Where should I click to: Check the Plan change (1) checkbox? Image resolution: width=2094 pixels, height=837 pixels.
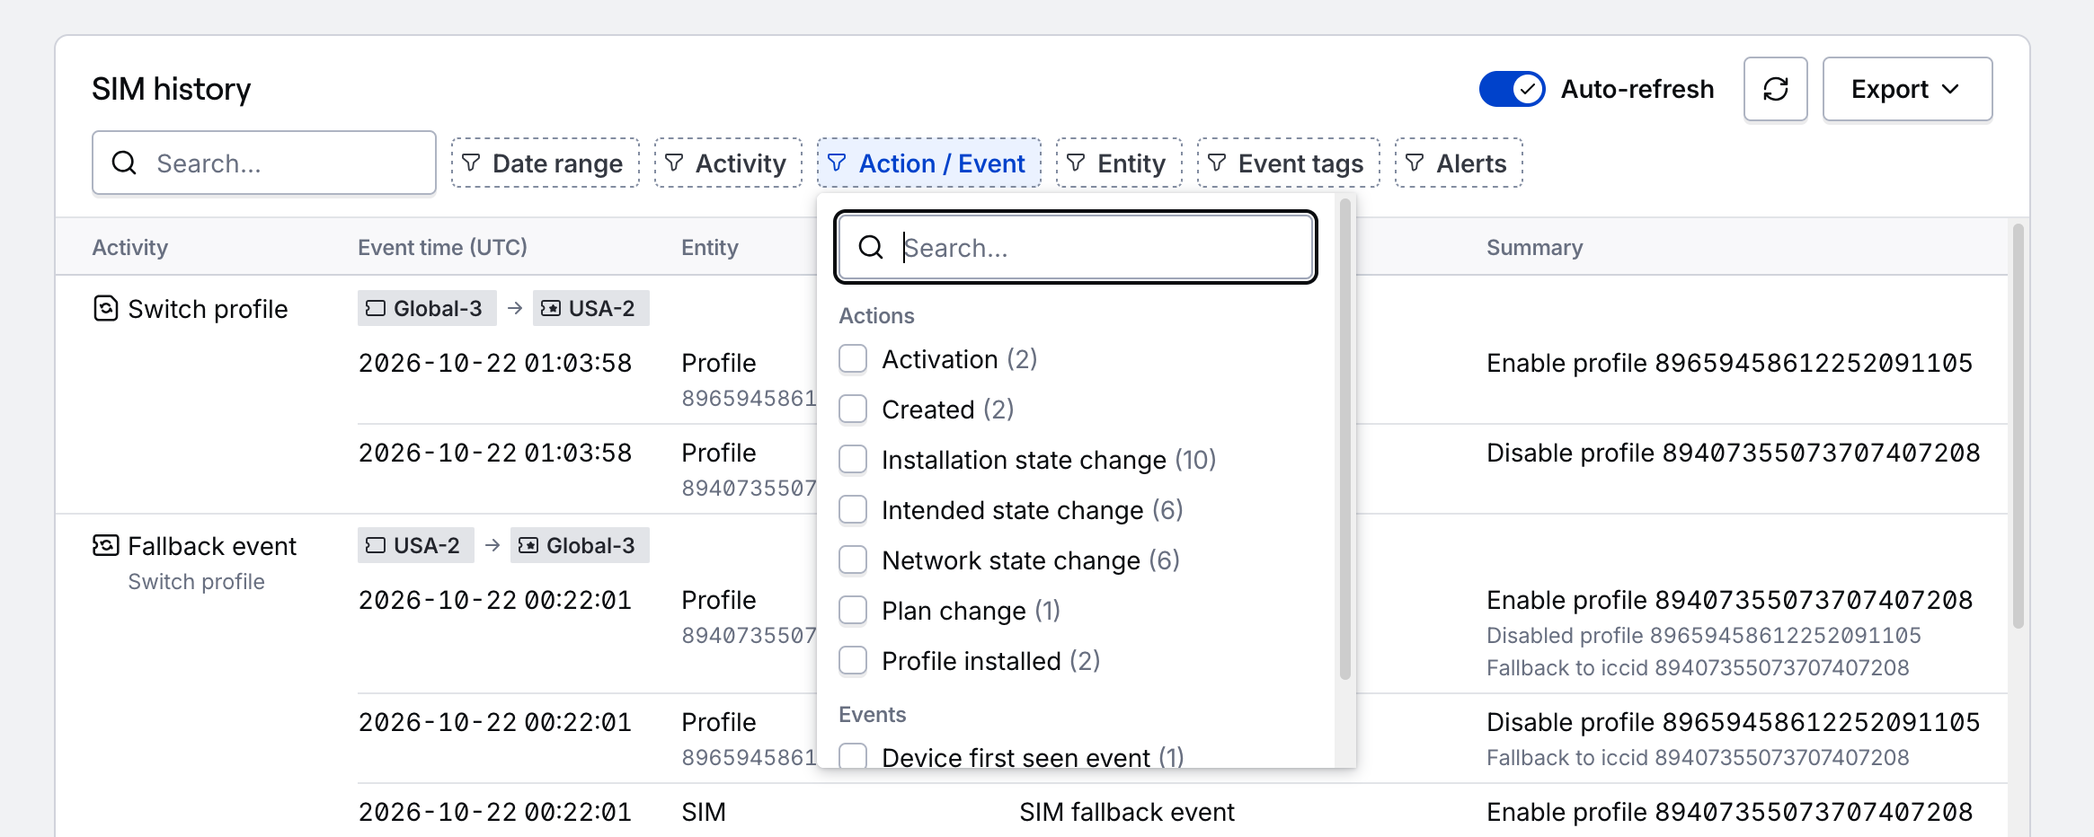[x=853, y=611]
